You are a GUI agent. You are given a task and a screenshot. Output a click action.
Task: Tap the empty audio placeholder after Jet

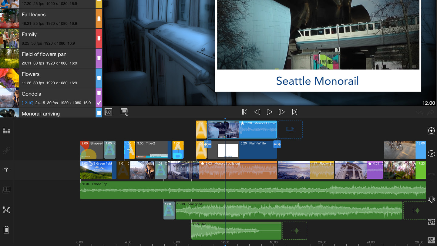pos(295,231)
